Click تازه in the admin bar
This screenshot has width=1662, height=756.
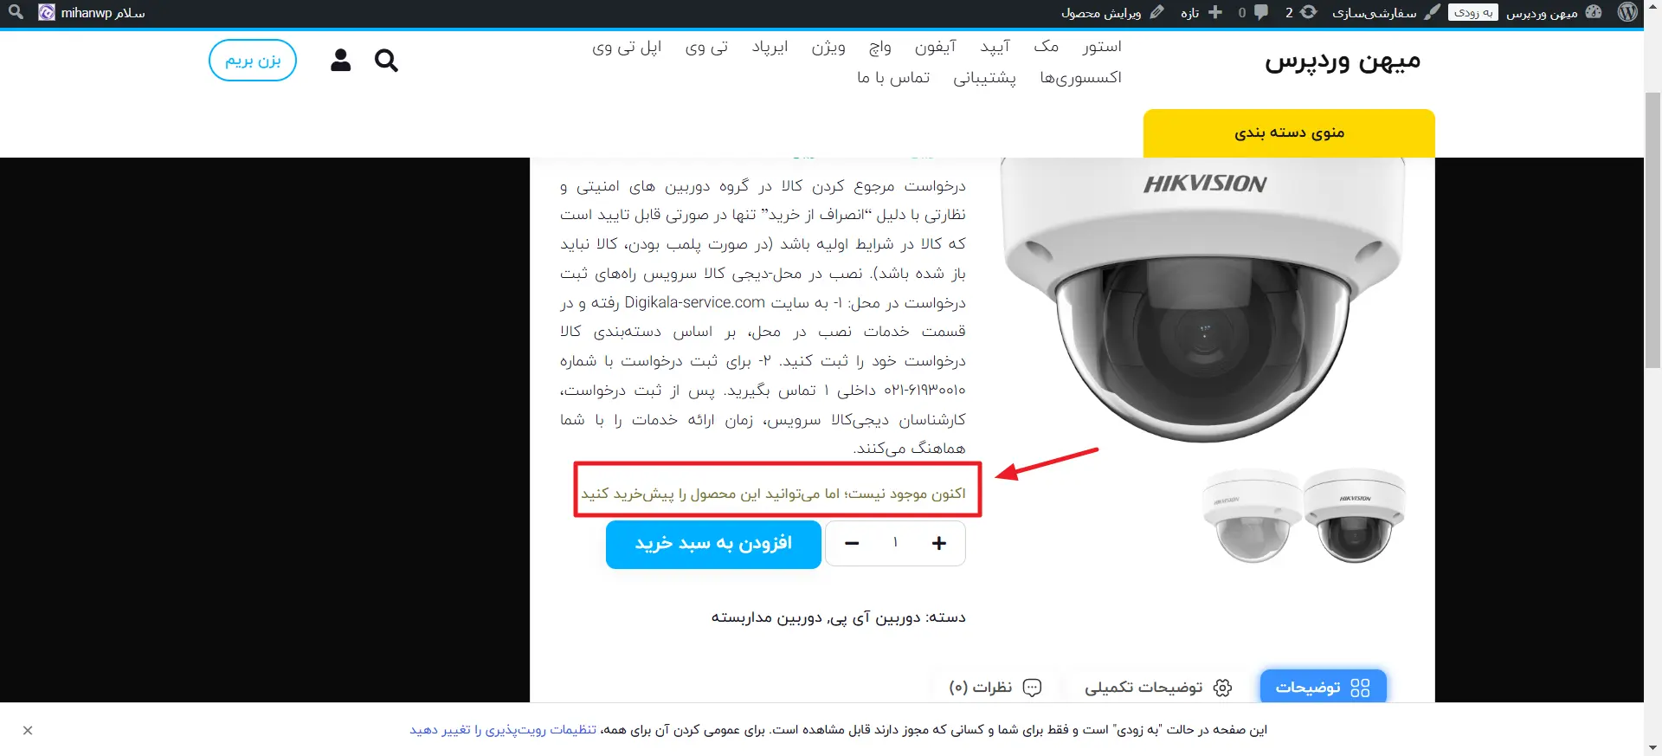[x=1190, y=12]
